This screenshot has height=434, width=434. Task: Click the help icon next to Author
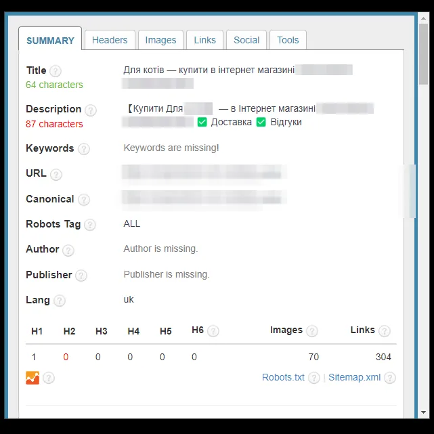tap(68, 251)
